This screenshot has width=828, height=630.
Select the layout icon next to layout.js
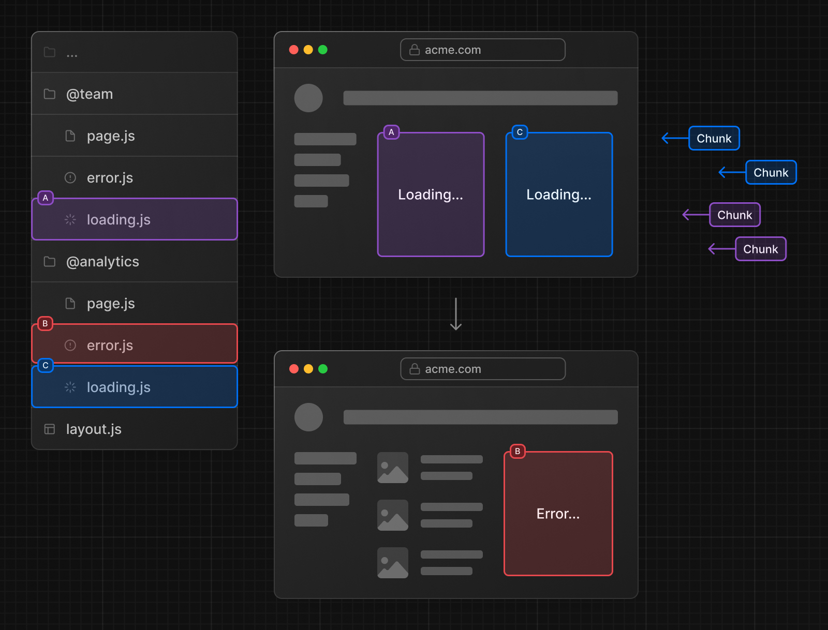point(49,429)
